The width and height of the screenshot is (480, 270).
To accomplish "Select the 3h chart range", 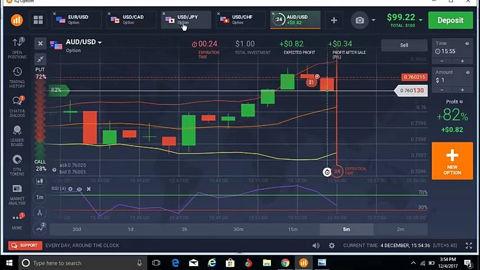I will click(x=184, y=229).
